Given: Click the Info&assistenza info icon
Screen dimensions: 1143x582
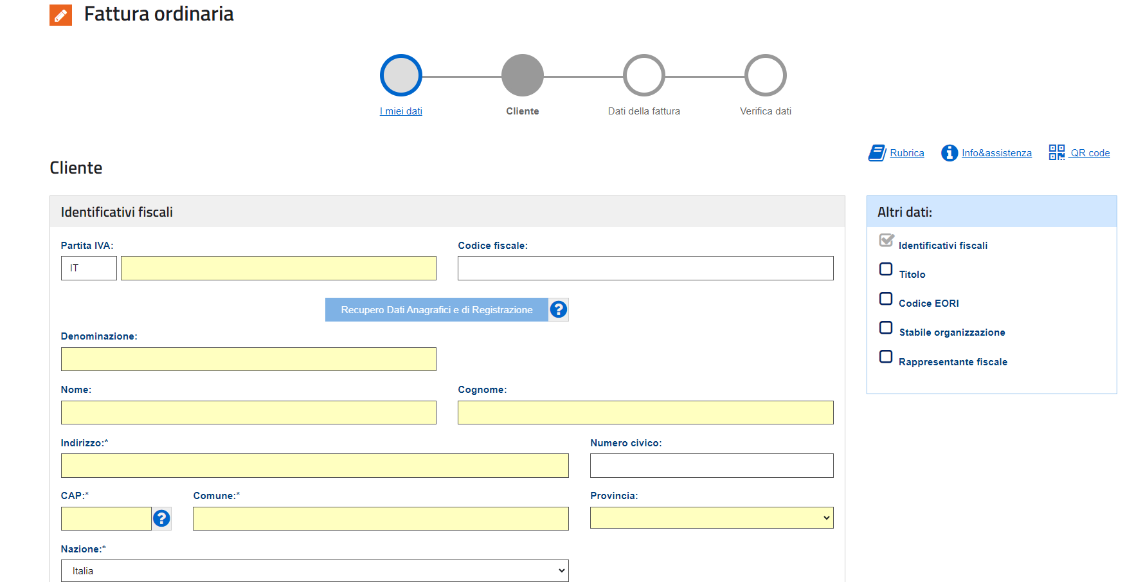Looking at the screenshot, I should point(949,153).
